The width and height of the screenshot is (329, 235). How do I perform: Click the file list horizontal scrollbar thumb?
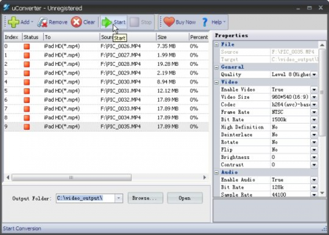[x=72, y=178]
